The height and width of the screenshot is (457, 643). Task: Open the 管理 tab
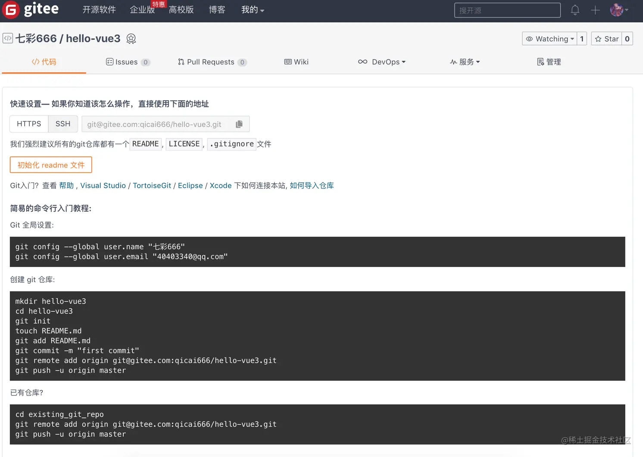pos(549,62)
